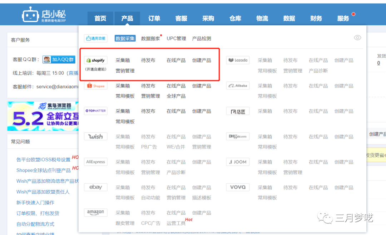Open the 订单 menu
Image resolution: width=386 pixels, height=235 pixels.
click(x=154, y=19)
